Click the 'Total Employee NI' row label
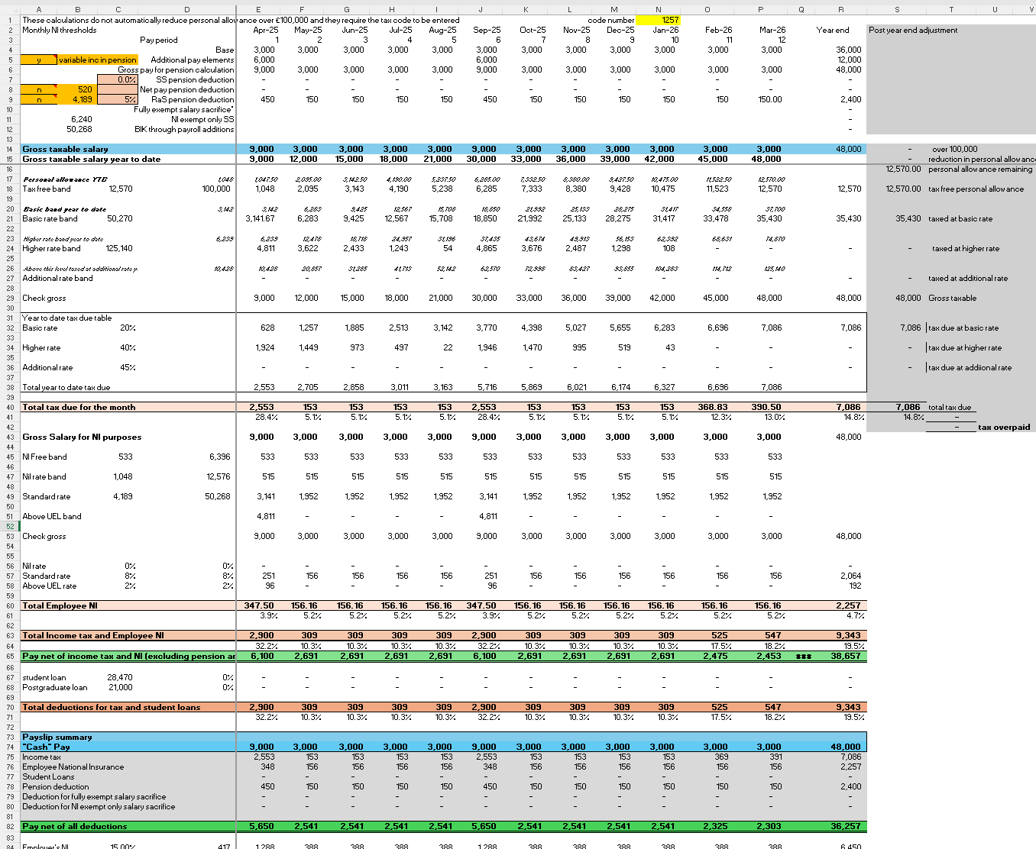This screenshot has height=849, width=1036. 60,605
